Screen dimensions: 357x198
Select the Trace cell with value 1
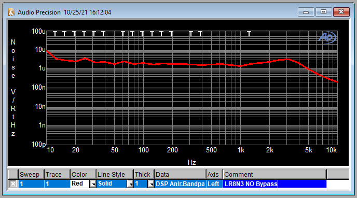(x=57, y=183)
